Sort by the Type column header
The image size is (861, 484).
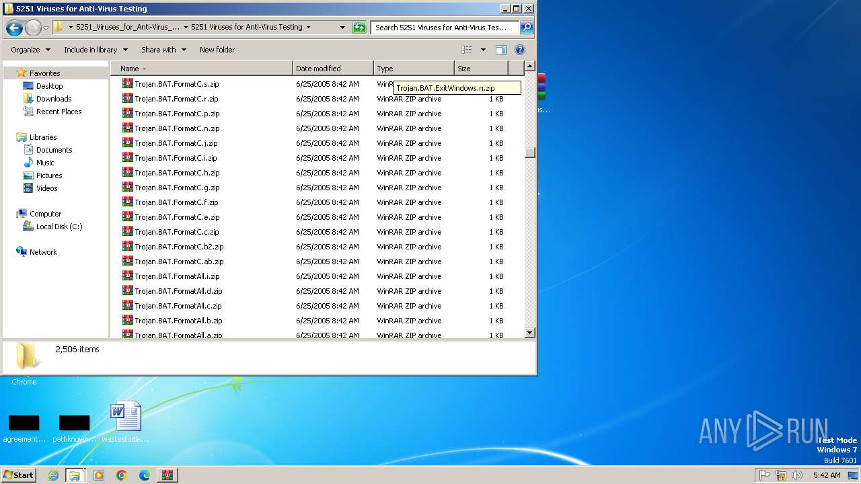414,69
